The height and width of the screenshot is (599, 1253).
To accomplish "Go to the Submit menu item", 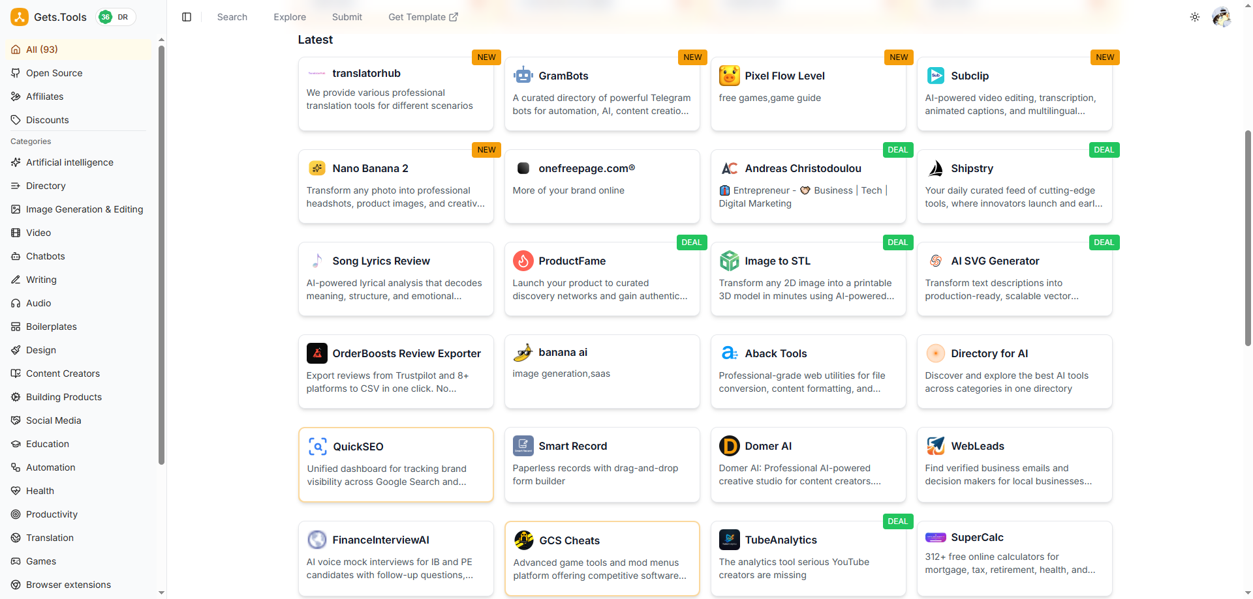I will tap(347, 17).
